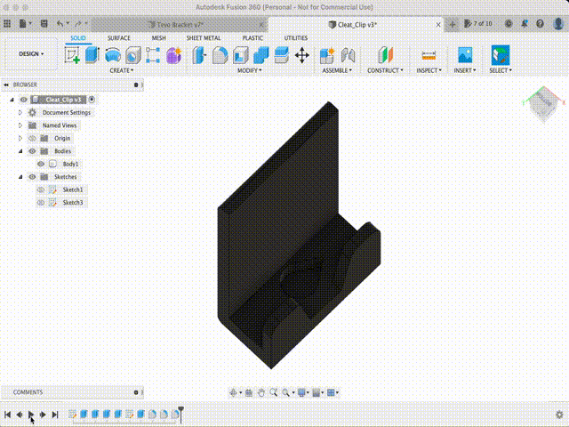Select the Revolve tool

[x=113, y=55]
